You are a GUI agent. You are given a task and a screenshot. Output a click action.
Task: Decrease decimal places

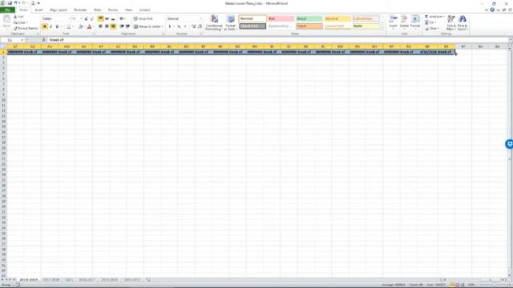point(200,26)
